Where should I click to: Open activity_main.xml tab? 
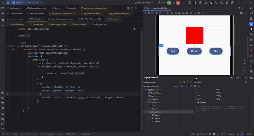pyautogui.click(x=99, y=24)
